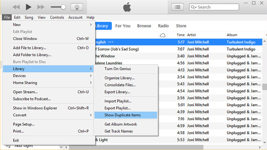Choose Exit to quit iTunes

(x=48, y=140)
